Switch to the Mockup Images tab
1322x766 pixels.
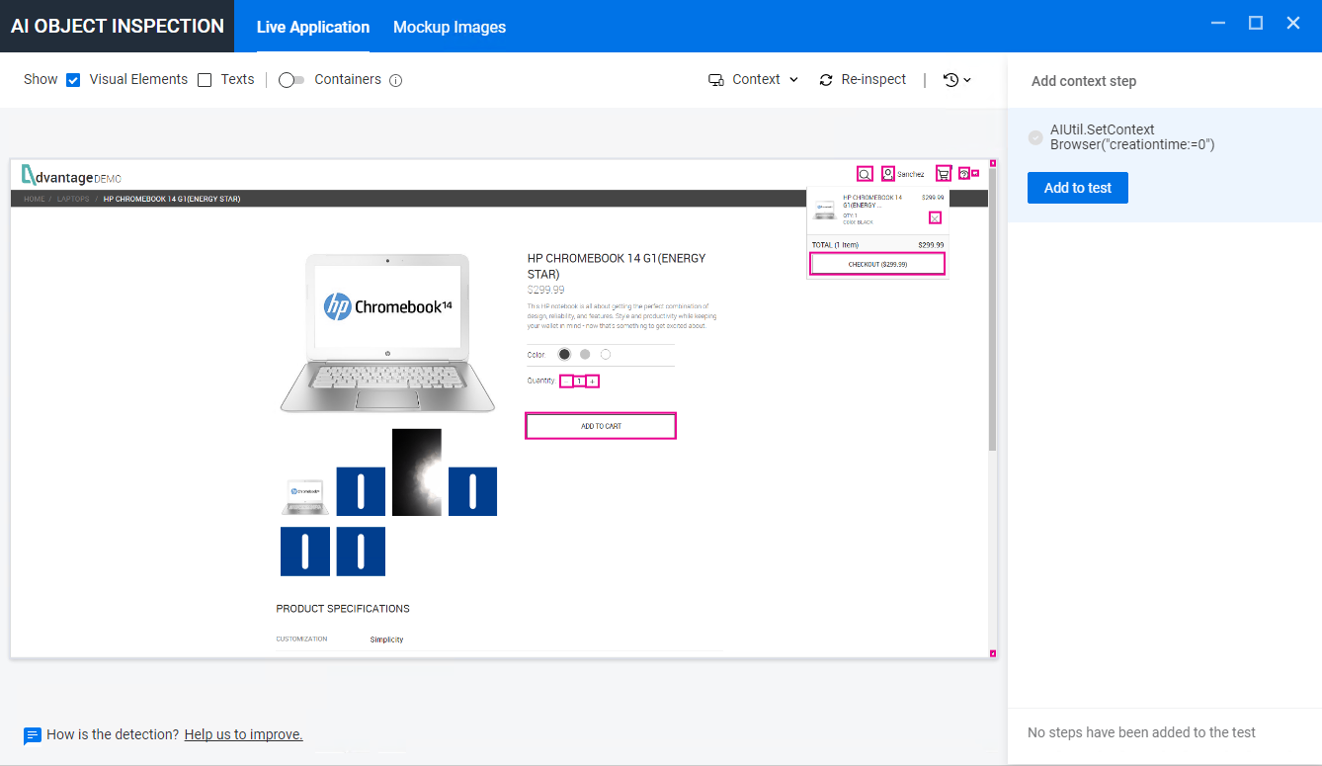pyautogui.click(x=450, y=27)
